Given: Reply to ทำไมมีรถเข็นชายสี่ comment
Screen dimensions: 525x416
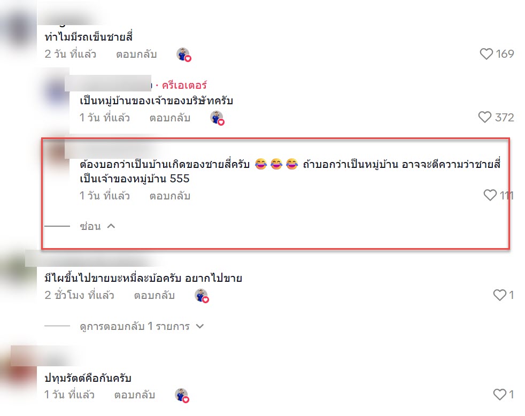Looking at the screenshot, I should 136,54.
